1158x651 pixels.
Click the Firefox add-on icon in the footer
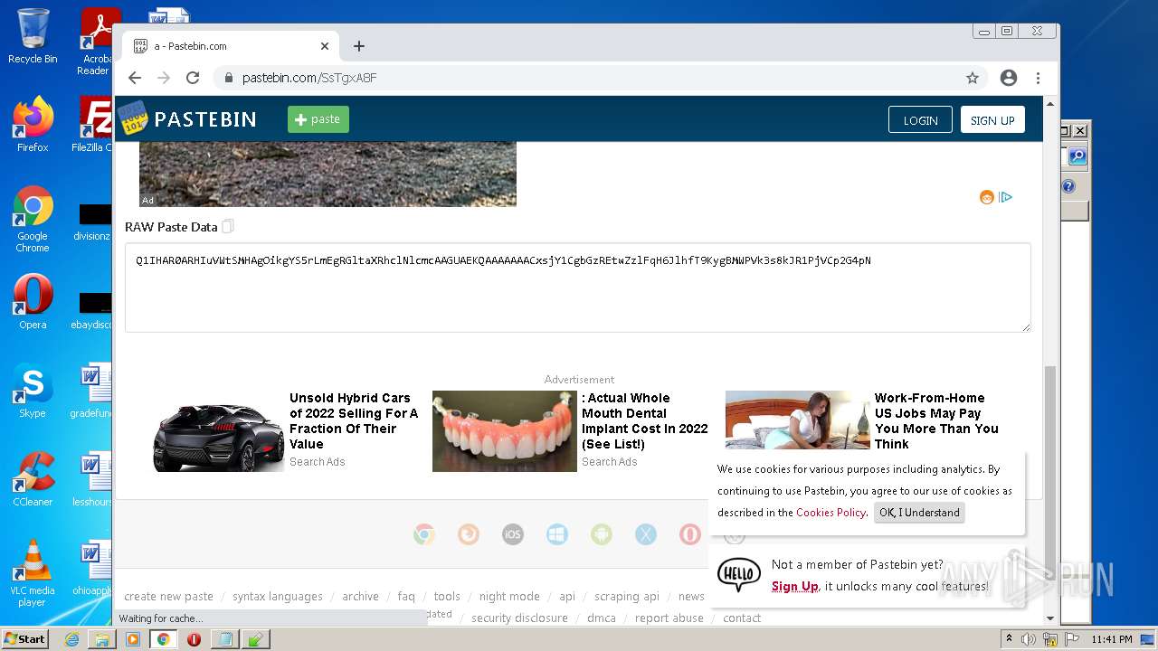(469, 534)
